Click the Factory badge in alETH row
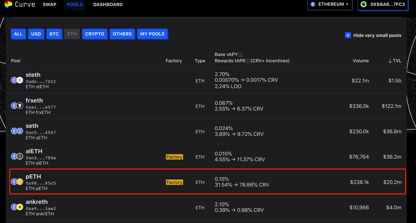Viewport: 416px width, 223px height. tap(174, 157)
